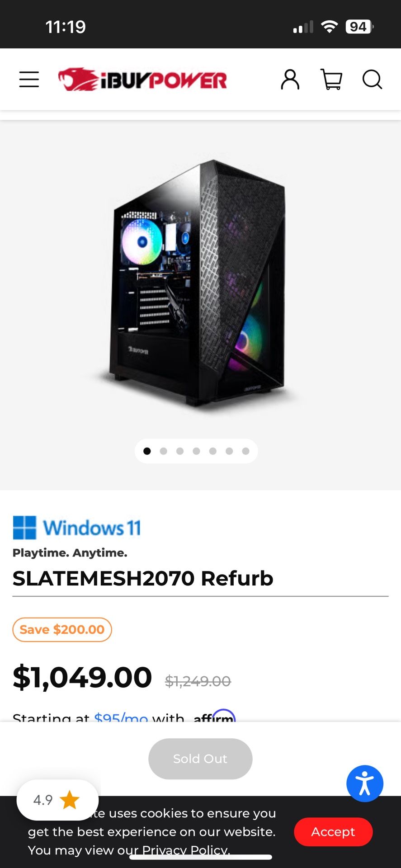This screenshot has width=401, height=868.
Task: Open the Privacy Policy link
Action: pos(186,849)
